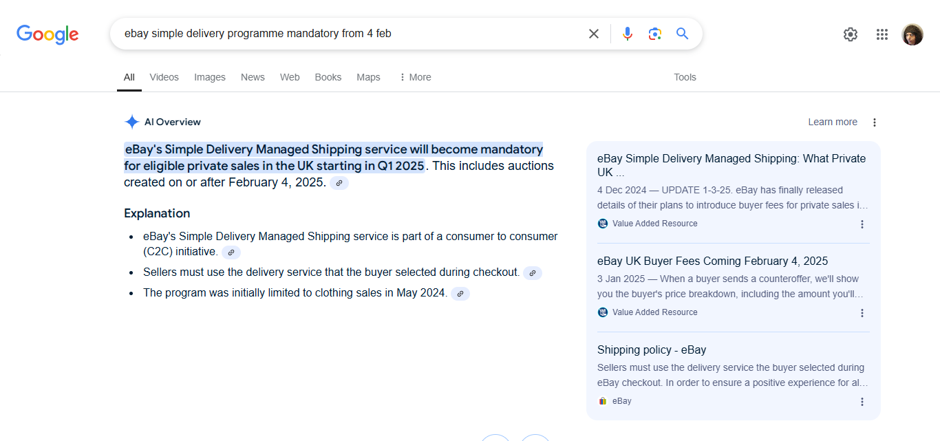Click the 'AI Overview' heading text
The width and height of the screenshot is (940, 441).
coord(173,122)
